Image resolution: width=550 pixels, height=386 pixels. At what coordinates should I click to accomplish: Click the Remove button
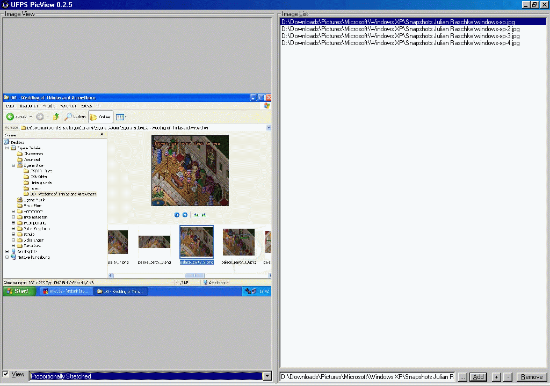532,377
